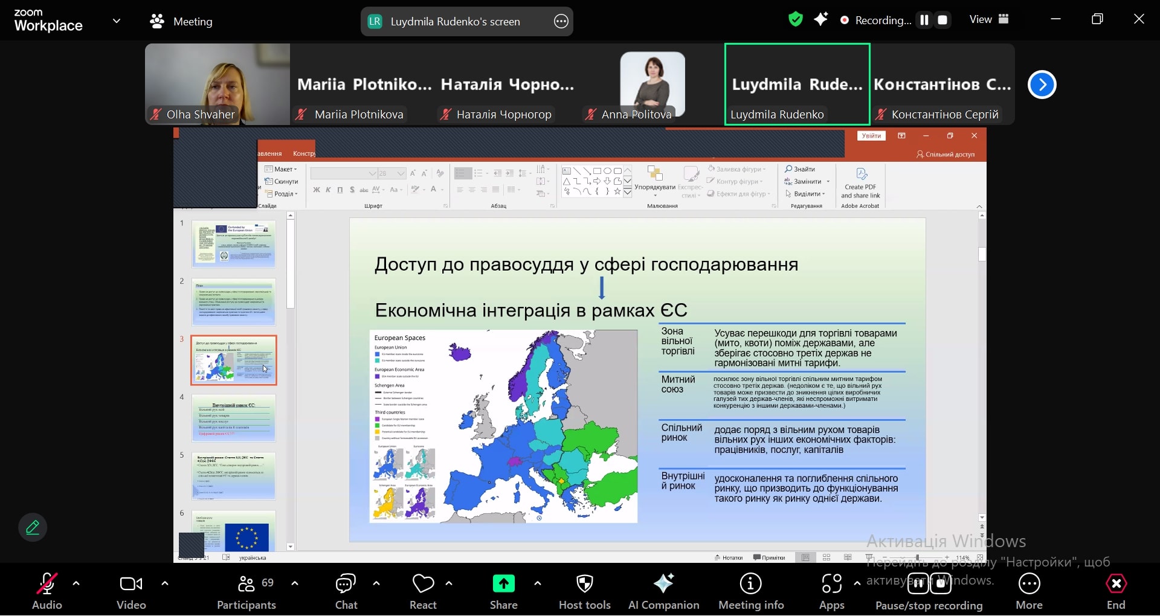Switch to slide sorter view icon

pos(826,557)
